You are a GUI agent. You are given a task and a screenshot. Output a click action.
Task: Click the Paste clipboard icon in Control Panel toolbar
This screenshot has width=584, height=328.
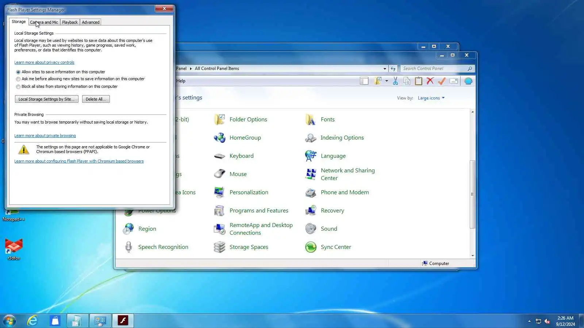click(x=418, y=81)
